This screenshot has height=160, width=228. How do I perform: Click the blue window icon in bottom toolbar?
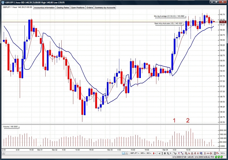tap(123, 153)
